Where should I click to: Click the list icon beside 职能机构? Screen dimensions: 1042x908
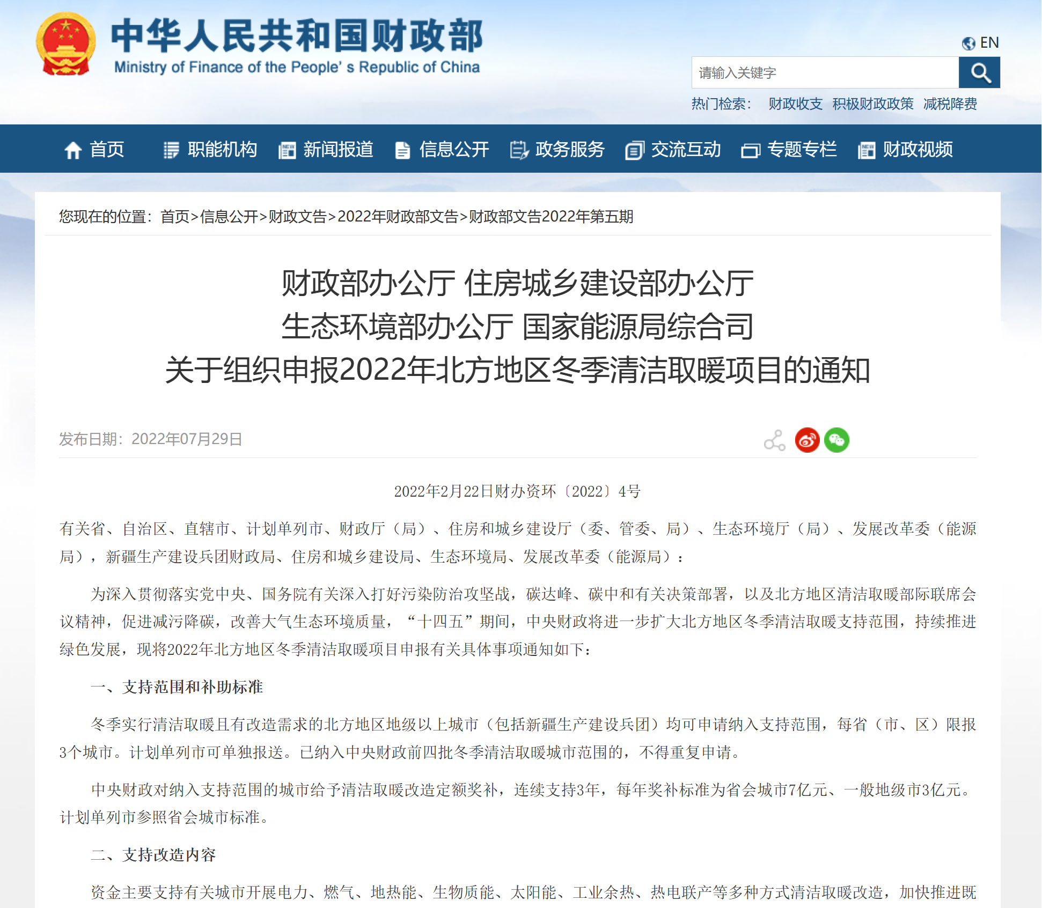pyautogui.click(x=171, y=150)
